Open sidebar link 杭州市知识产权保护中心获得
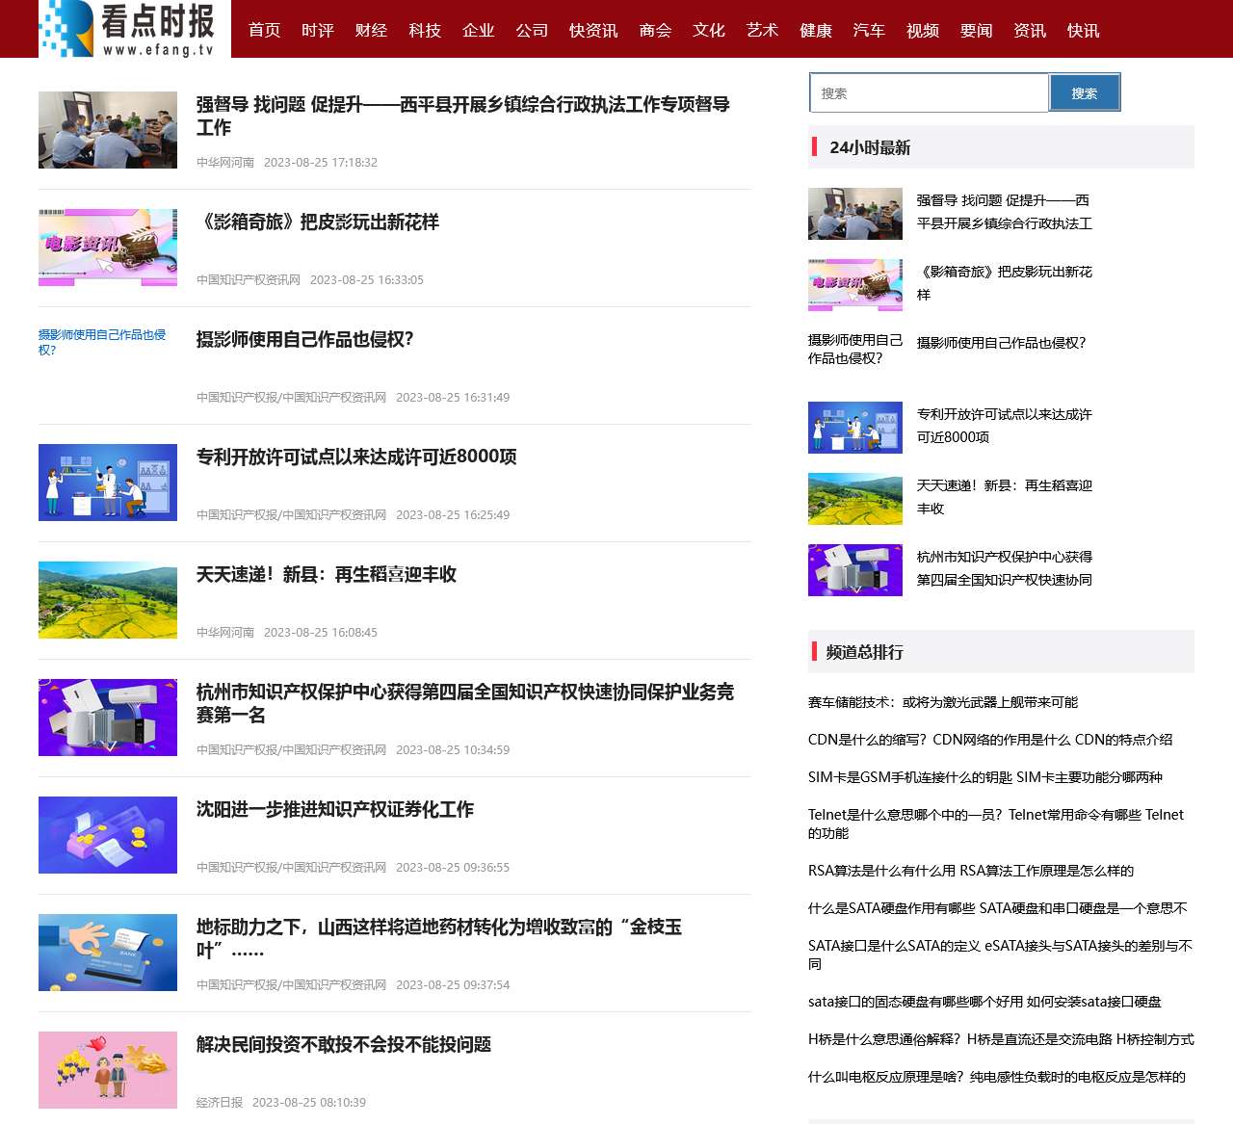Viewport: 1233px width, 1124px height. tap(1005, 568)
